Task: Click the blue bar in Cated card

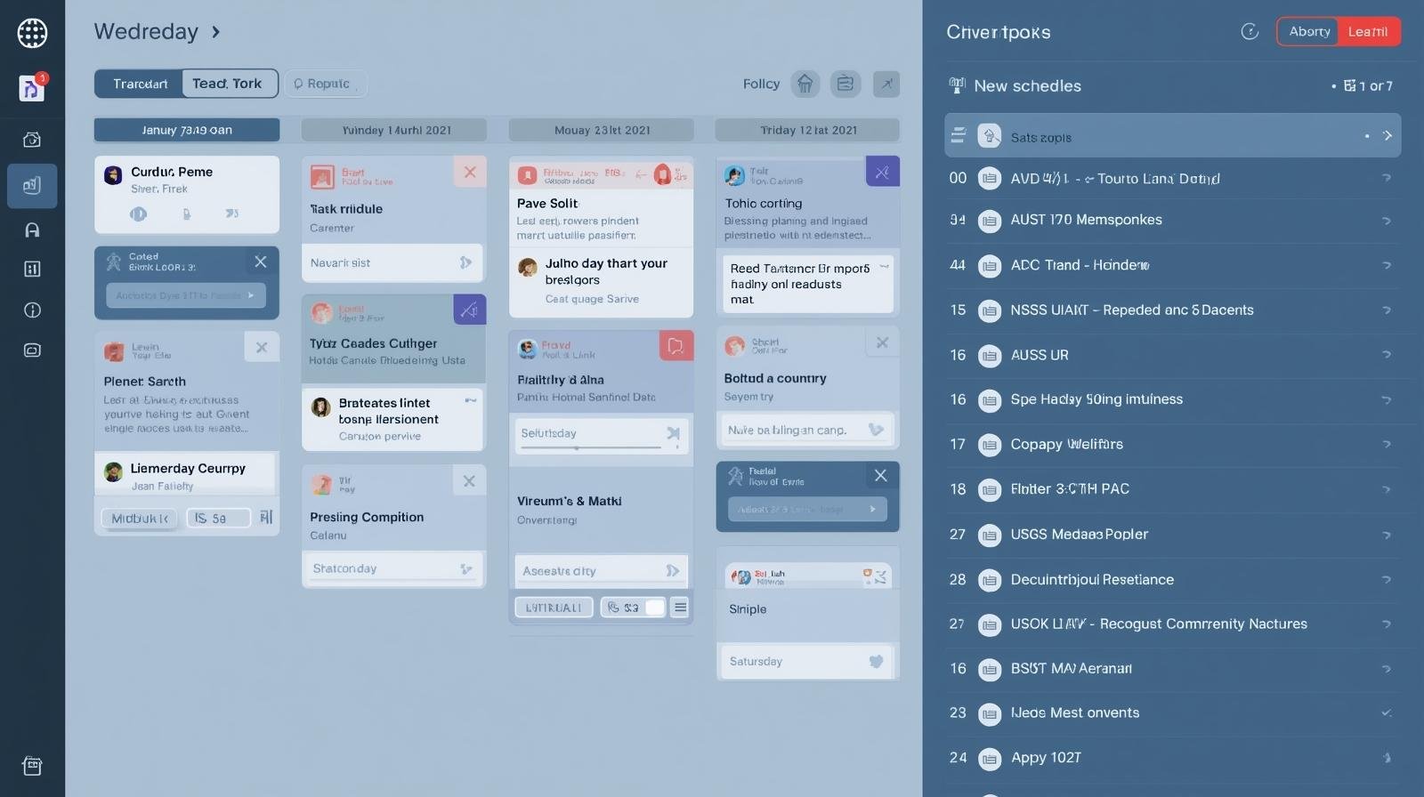Action: [186, 295]
